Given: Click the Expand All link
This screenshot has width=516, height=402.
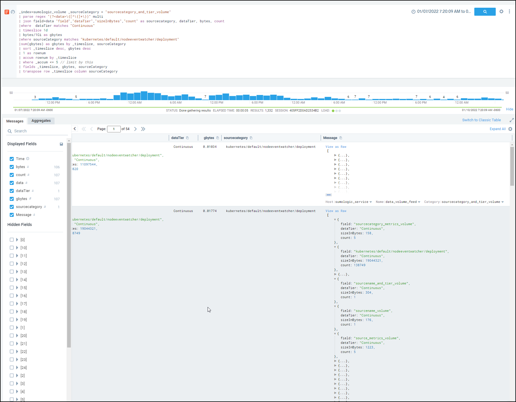Looking at the screenshot, I should [x=497, y=129].
